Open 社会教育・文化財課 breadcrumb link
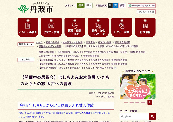Image resolution: width=173 pixels, height=122 pixels. [73, 42]
